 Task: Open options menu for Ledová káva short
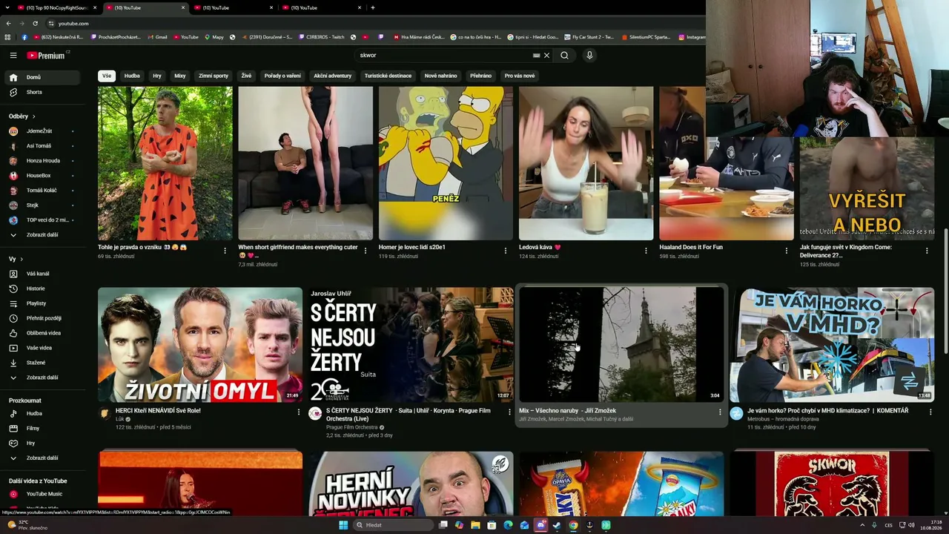646,251
